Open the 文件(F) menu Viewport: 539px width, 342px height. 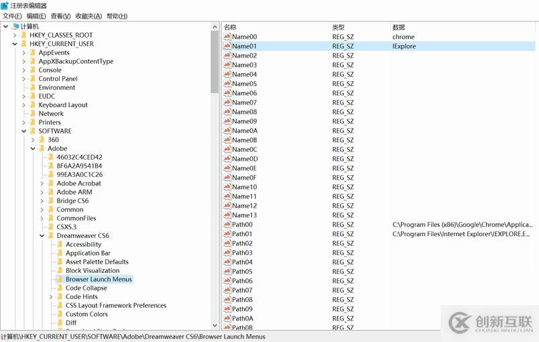click(x=12, y=16)
